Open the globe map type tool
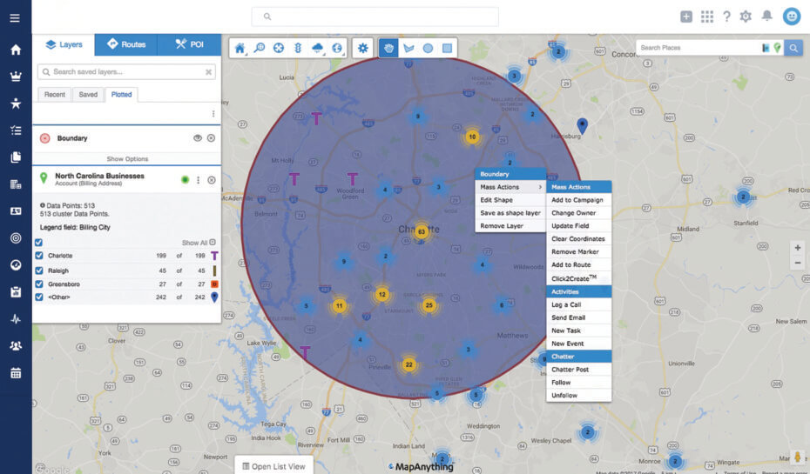The width and height of the screenshot is (810, 474). point(337,48)
